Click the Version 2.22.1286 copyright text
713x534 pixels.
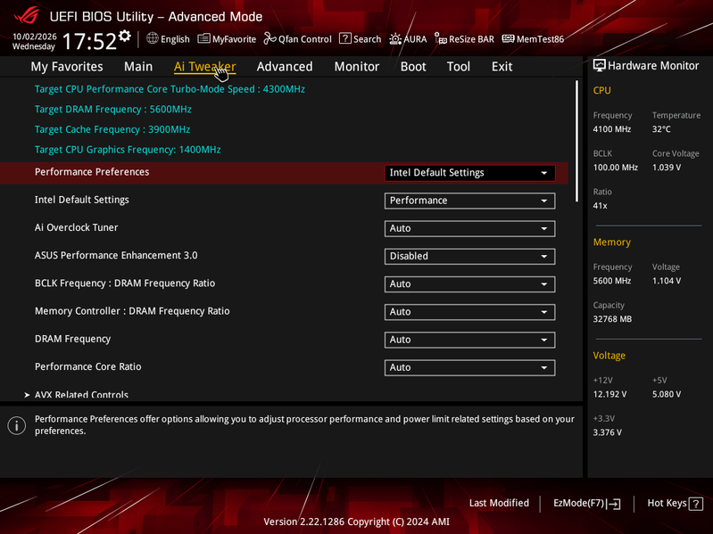357,522
